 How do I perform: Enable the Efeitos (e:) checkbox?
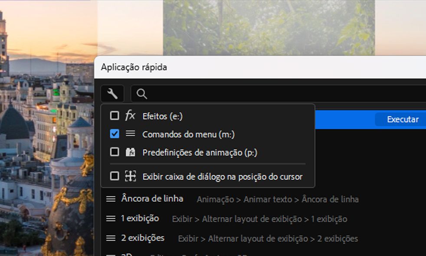115,115
